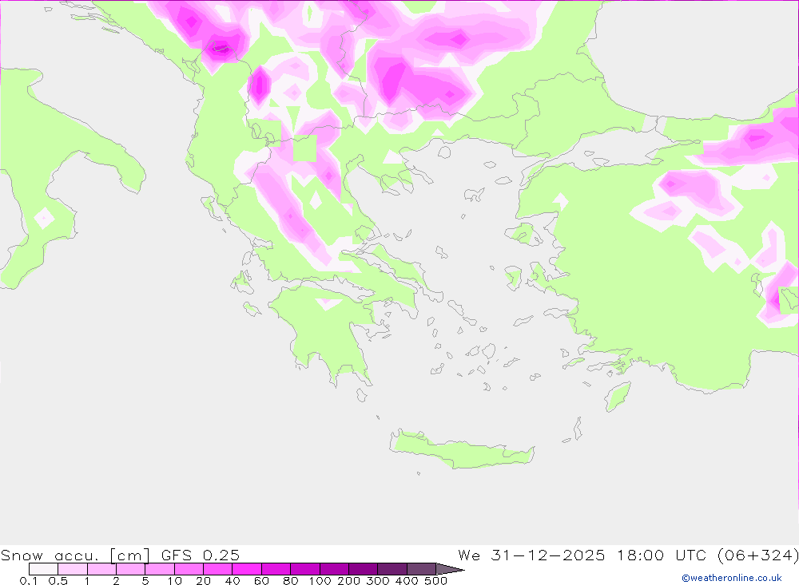Pick the 80–100 cm purple swatch

coord(305,569)
